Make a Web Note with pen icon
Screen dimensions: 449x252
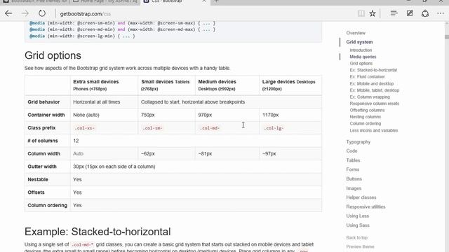click(410, 13)
